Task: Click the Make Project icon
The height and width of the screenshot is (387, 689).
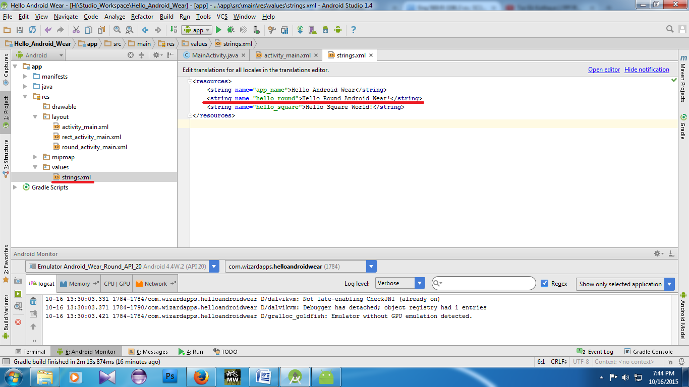Action: [174, 30]
